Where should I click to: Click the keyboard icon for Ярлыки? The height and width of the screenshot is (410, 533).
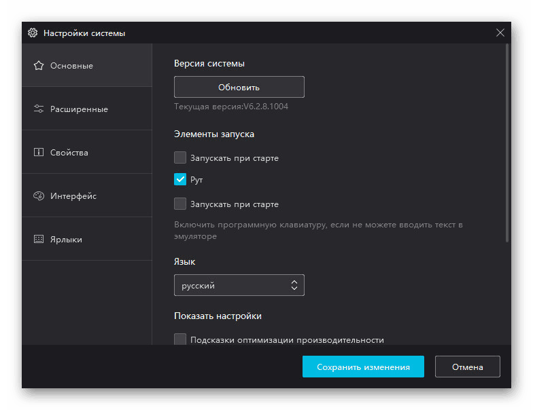tap(39, 240)
